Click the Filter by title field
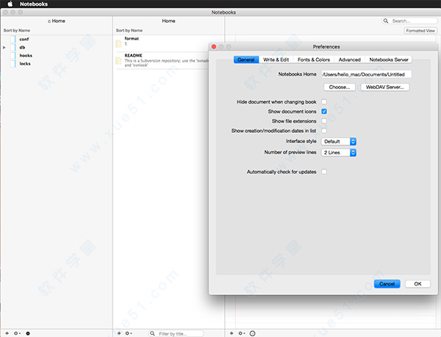441x337 pixels. (x=176, y=333)
